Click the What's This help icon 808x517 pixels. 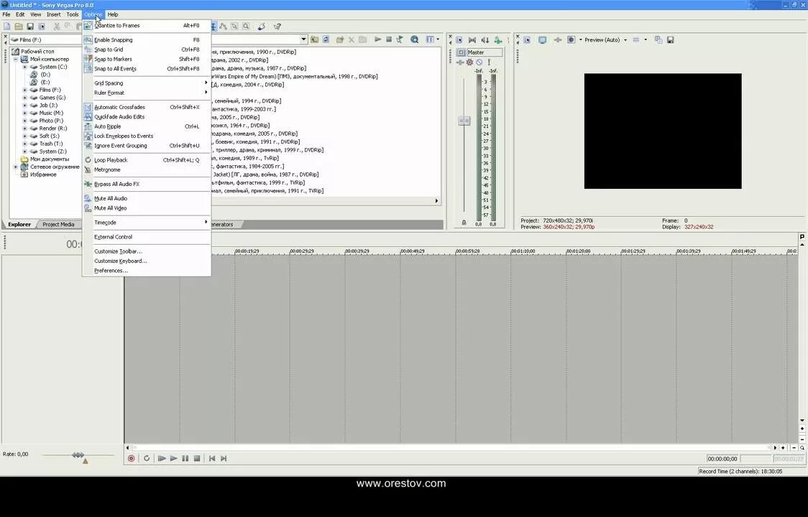click(x=277, y=27)
